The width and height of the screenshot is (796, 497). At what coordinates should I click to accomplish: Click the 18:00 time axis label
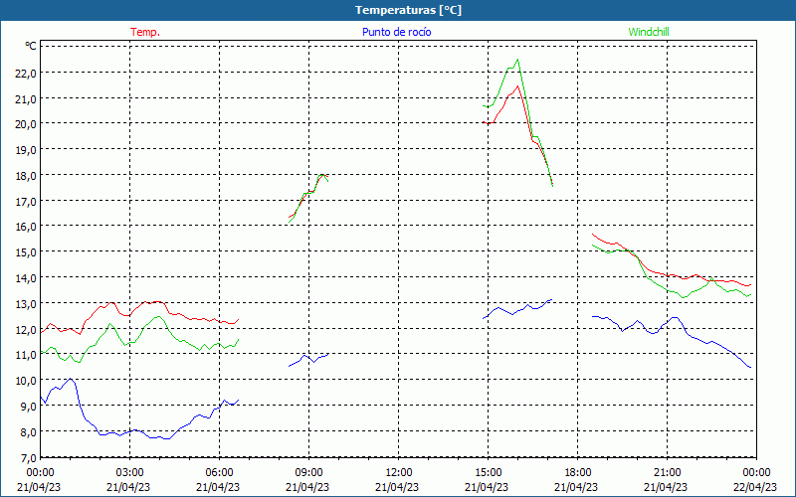pos(577,472)
